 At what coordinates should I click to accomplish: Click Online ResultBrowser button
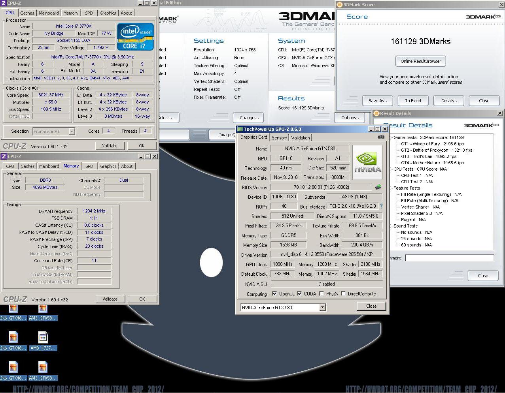[421, 61]
